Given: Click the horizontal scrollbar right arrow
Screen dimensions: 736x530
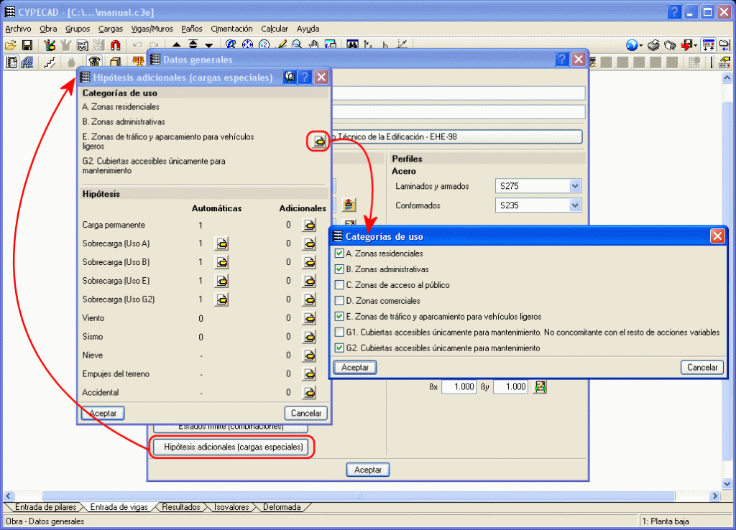Looking at the screenshot, I should [x=714, y=496].
